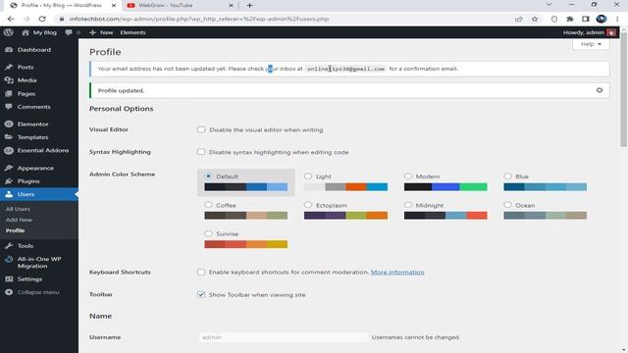Select the Coffee color scheme radio

(x=208, y=205)
